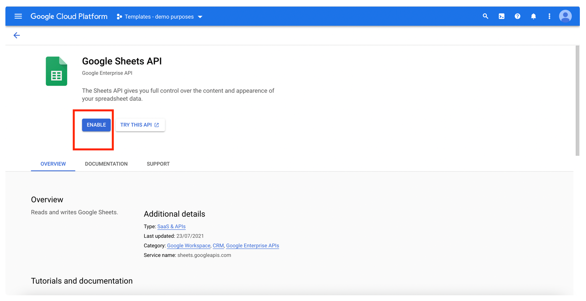This screenshot has width=586, height=301.
Task: Go back with the left arrow
Action: pos(16,35)
